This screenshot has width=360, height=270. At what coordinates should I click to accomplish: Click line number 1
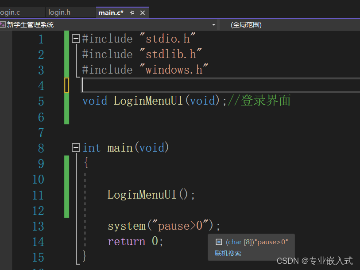click(41, 39)
